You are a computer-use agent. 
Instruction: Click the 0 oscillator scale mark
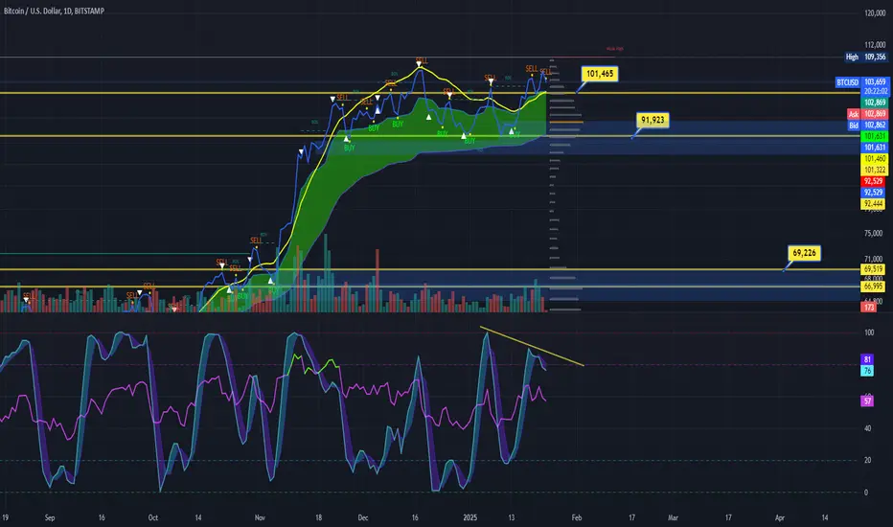click(x=865, y=493)
